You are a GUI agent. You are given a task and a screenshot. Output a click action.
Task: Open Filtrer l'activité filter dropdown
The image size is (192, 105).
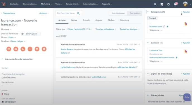pyautogui.click(x=80, y=29)
